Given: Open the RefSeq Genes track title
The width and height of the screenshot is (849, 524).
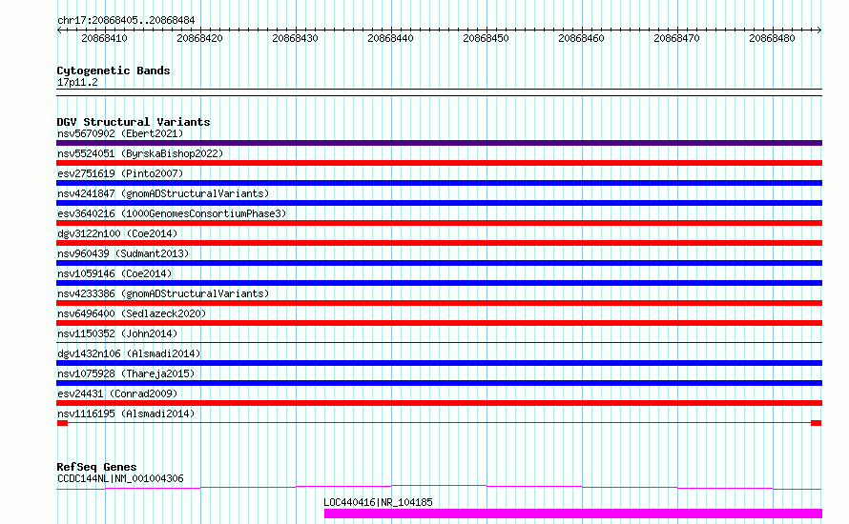Looking at the screenshot, I should (96, 467).
